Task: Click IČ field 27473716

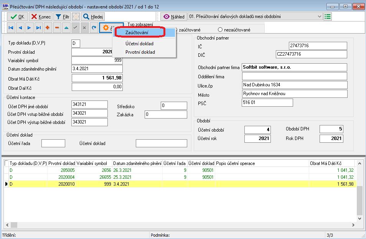Action: (318, 46)
